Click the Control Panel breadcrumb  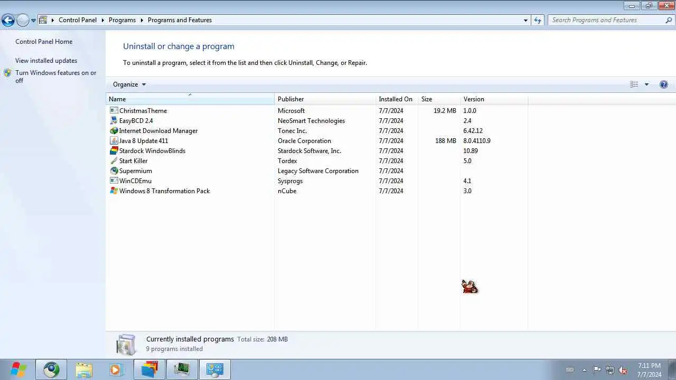click(x=78, y=20)
